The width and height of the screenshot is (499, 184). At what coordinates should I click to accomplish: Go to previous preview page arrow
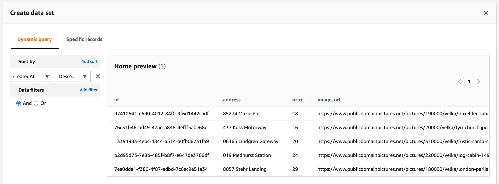(x=459, y=82)
